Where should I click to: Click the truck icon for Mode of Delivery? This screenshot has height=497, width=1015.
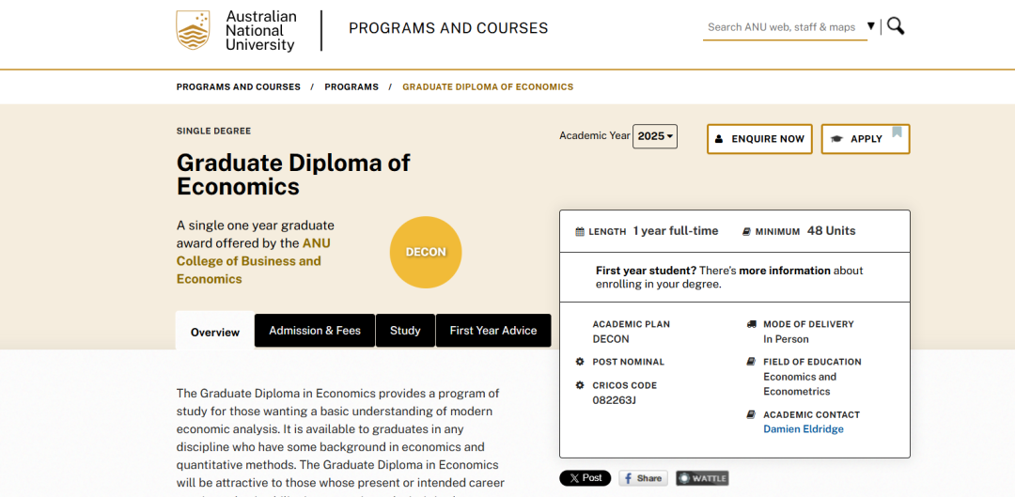751,324
